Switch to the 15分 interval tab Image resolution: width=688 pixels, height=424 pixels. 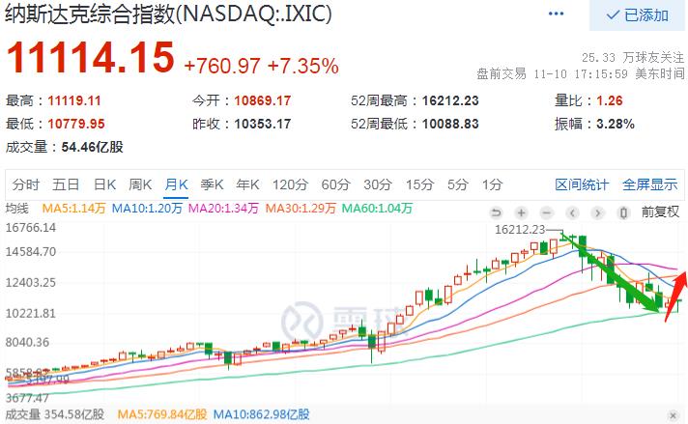pyautogui.click(x=420, y=184)
